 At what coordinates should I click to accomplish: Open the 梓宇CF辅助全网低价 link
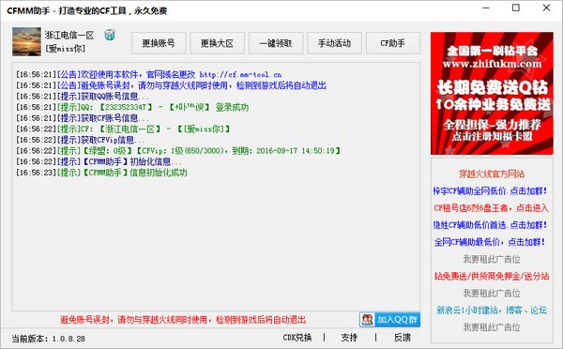click(490, 191)
